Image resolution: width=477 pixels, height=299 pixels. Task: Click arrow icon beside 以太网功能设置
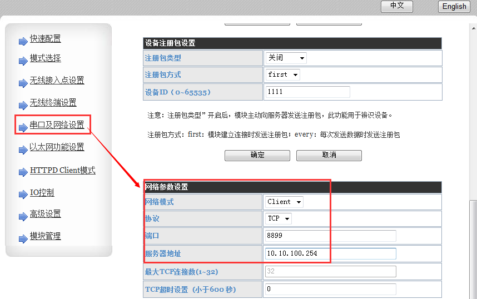[23, 149]
